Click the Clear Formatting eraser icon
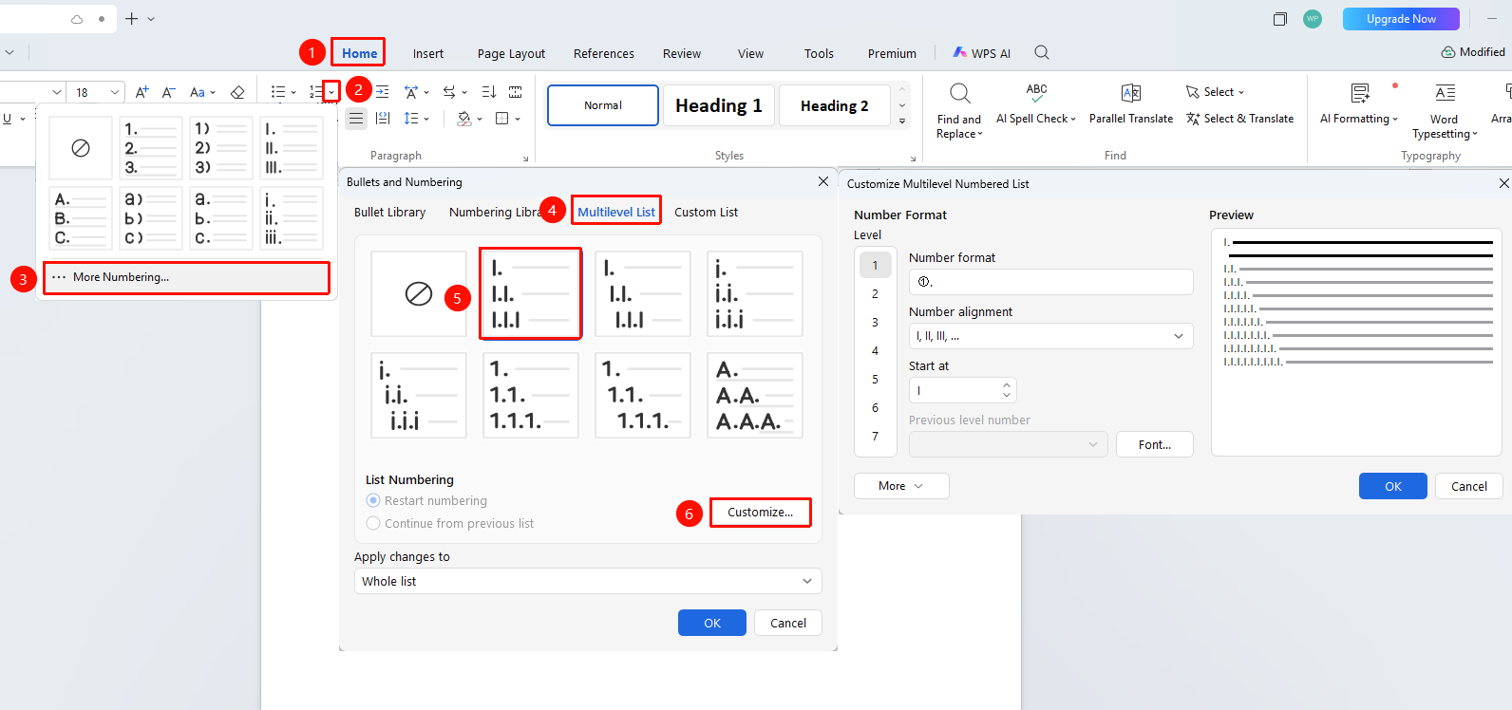 tap(237, 92)
